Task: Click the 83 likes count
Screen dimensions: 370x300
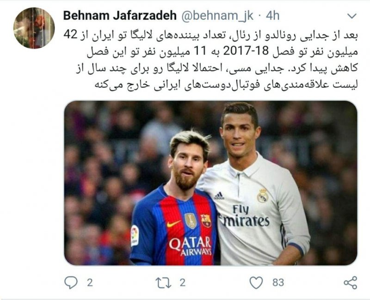Action: point(278,282)
